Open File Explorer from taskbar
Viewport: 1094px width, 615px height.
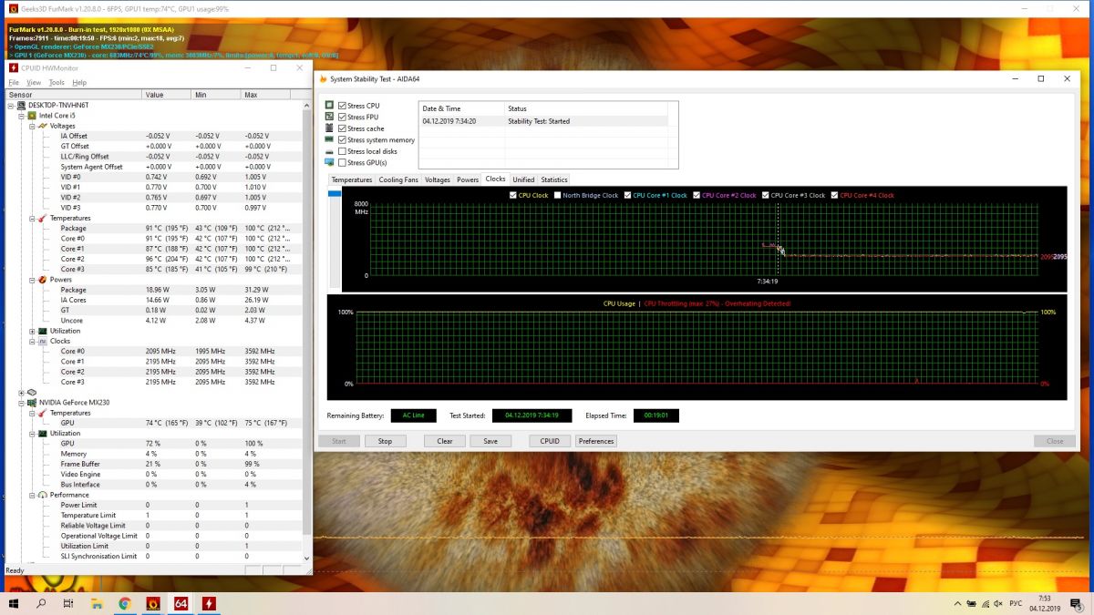coord(97,603)
